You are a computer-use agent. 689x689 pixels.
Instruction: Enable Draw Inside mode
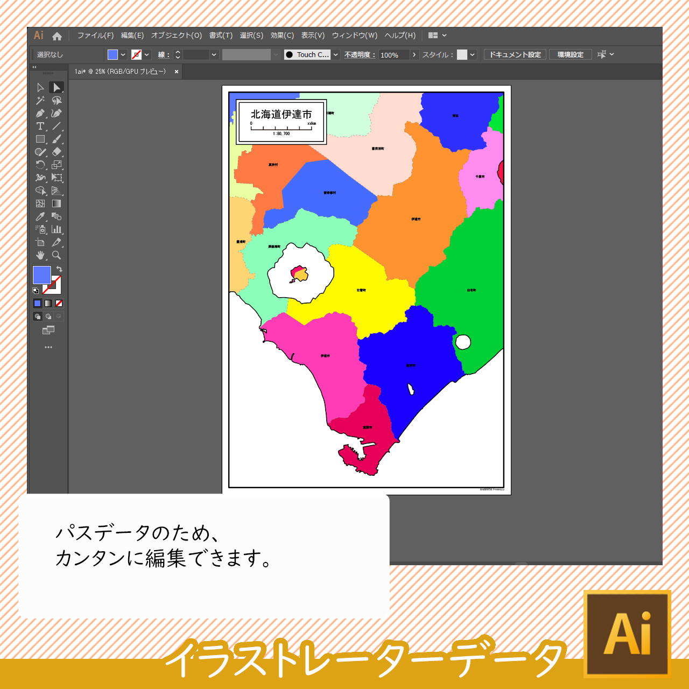(59, 317)
